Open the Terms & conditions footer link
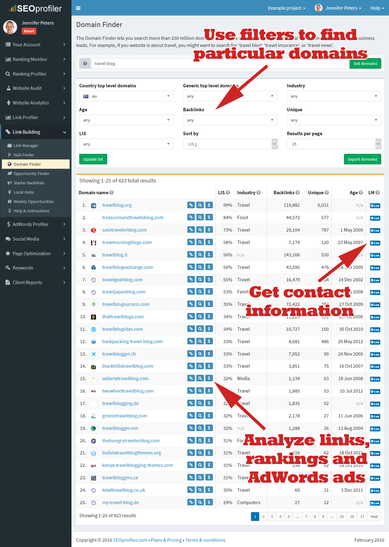389x547 pixels. click(205, 540)
